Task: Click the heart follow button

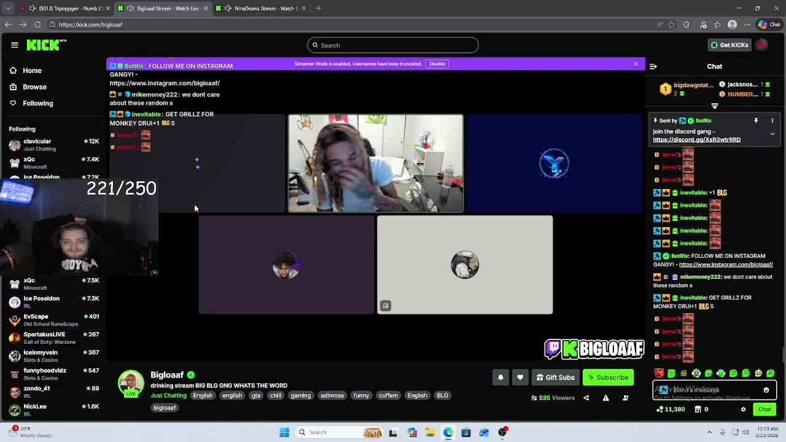Action: pos(520,378)
